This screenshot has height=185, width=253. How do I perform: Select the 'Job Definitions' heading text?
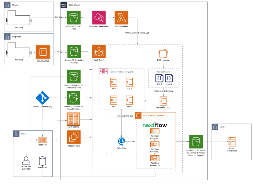click(x=163, y=72)
